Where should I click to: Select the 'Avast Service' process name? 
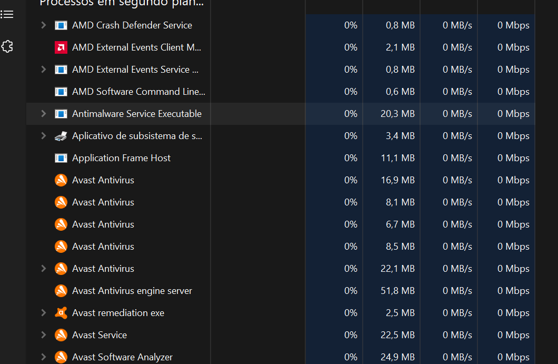pyautogui.click(x=99, y=335)
